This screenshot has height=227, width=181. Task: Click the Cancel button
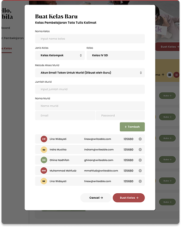point(96,198)
